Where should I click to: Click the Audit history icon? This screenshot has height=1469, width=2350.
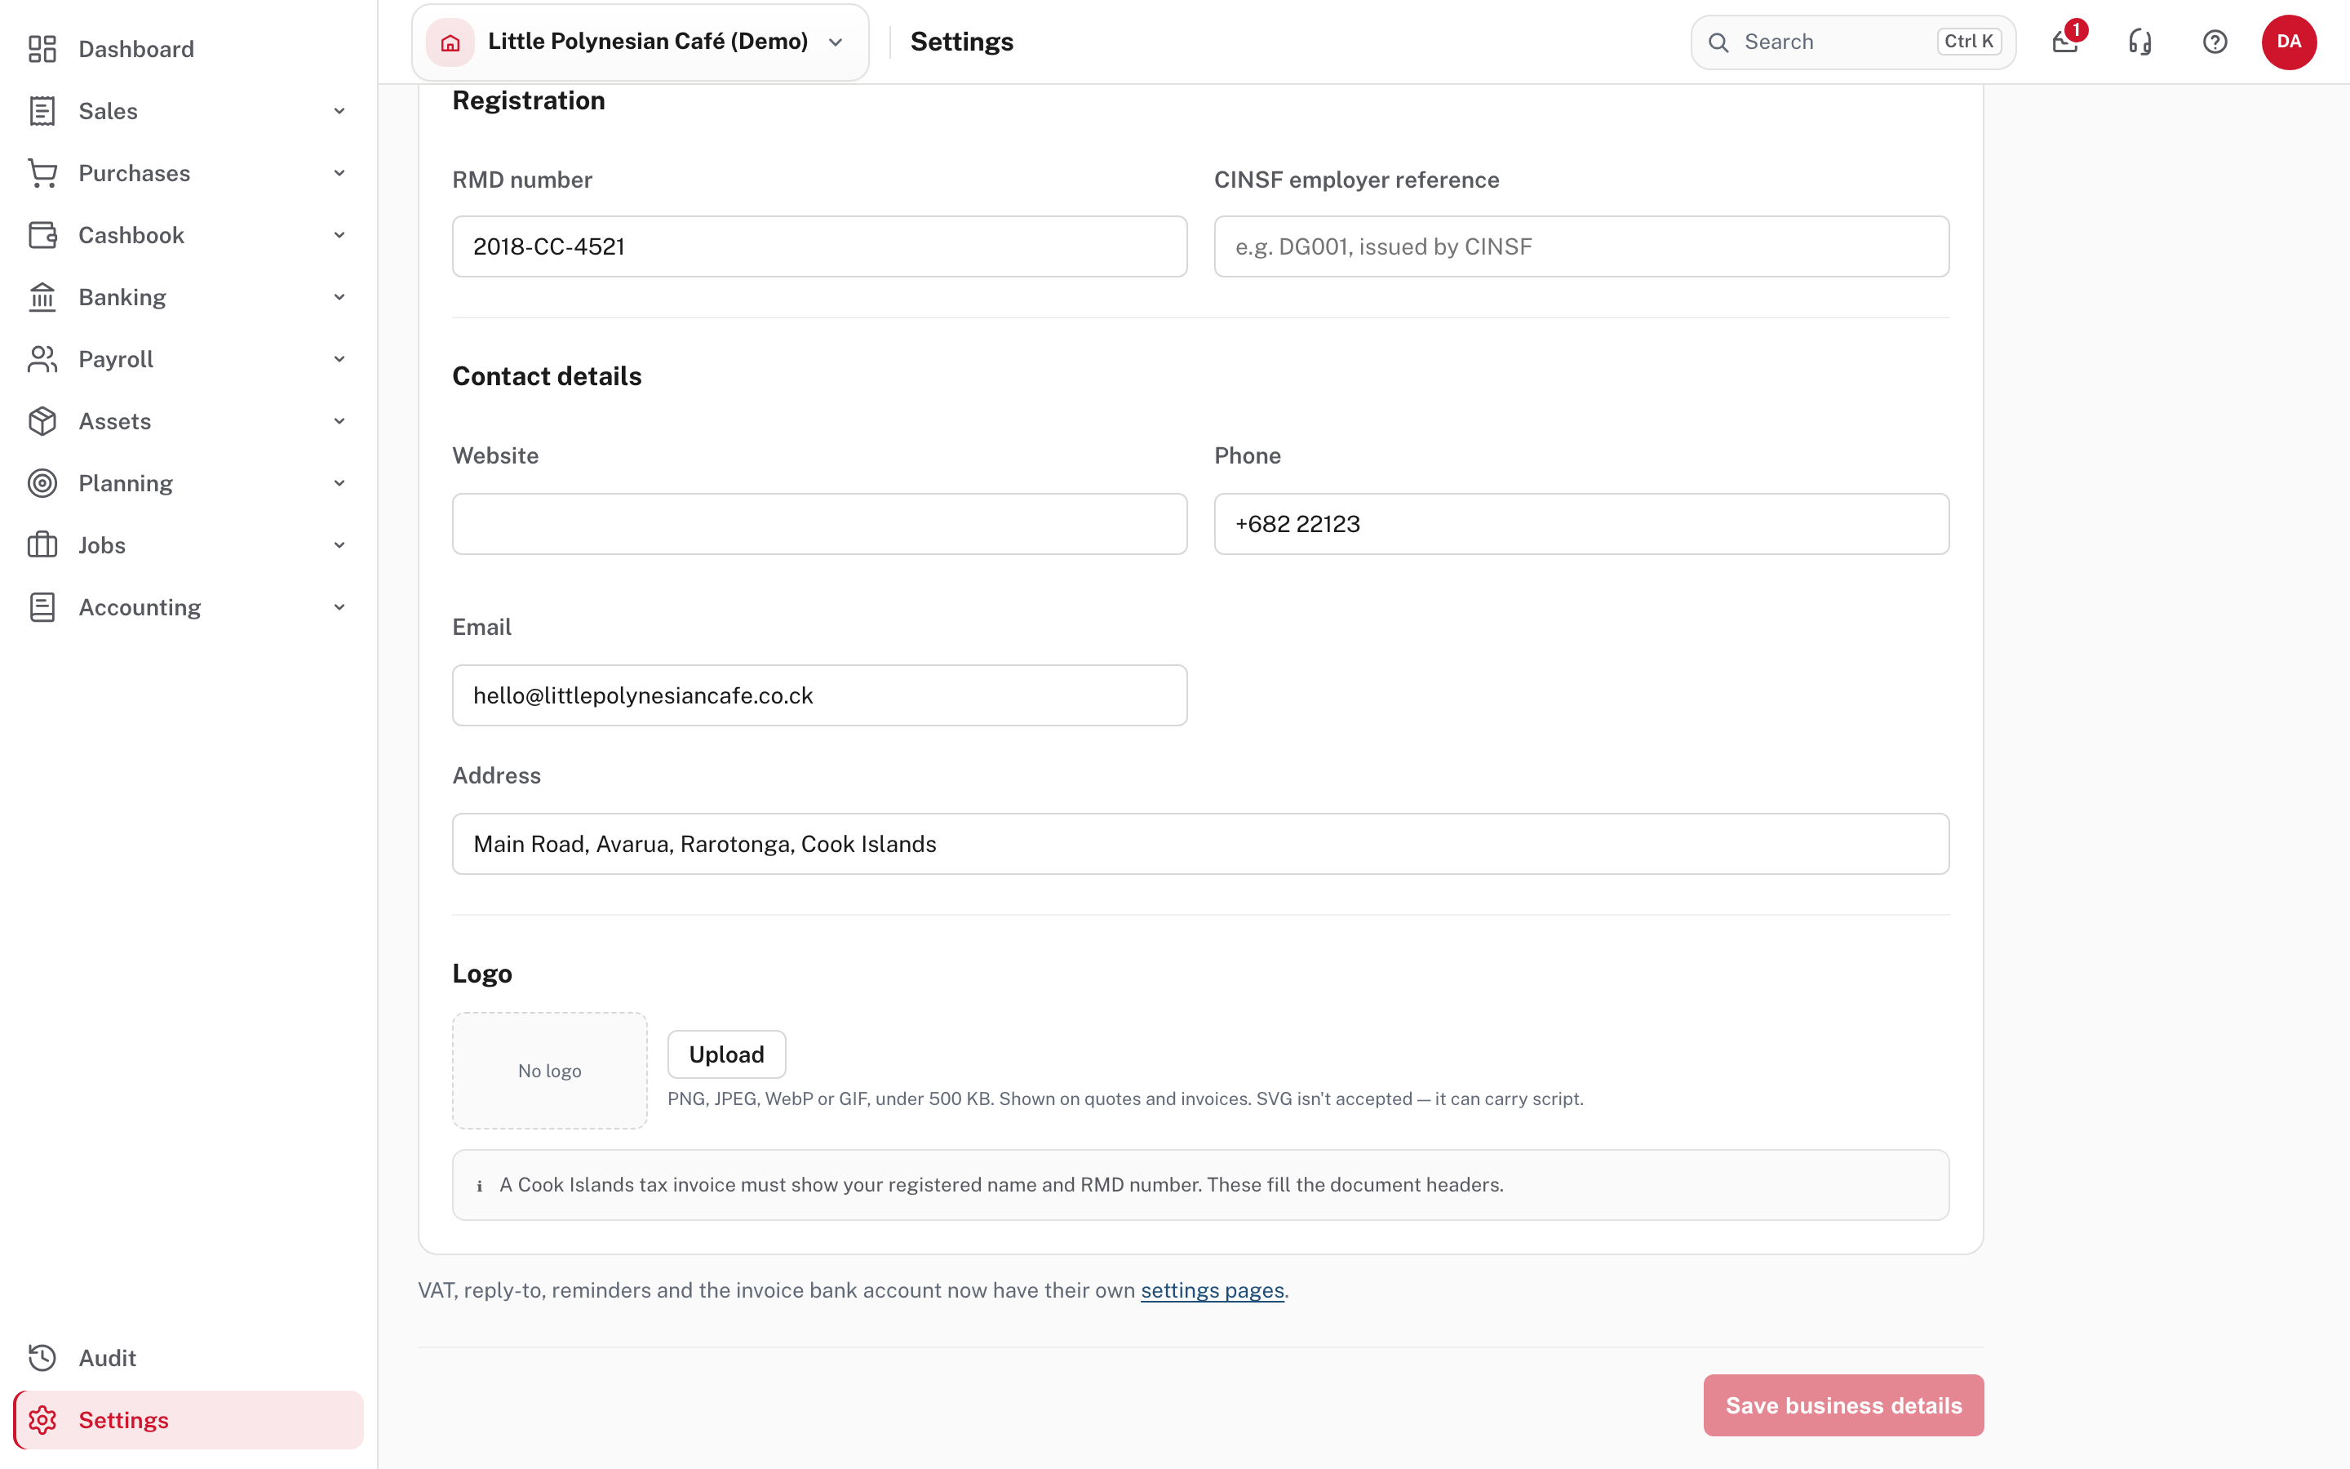coord(42,1357)
